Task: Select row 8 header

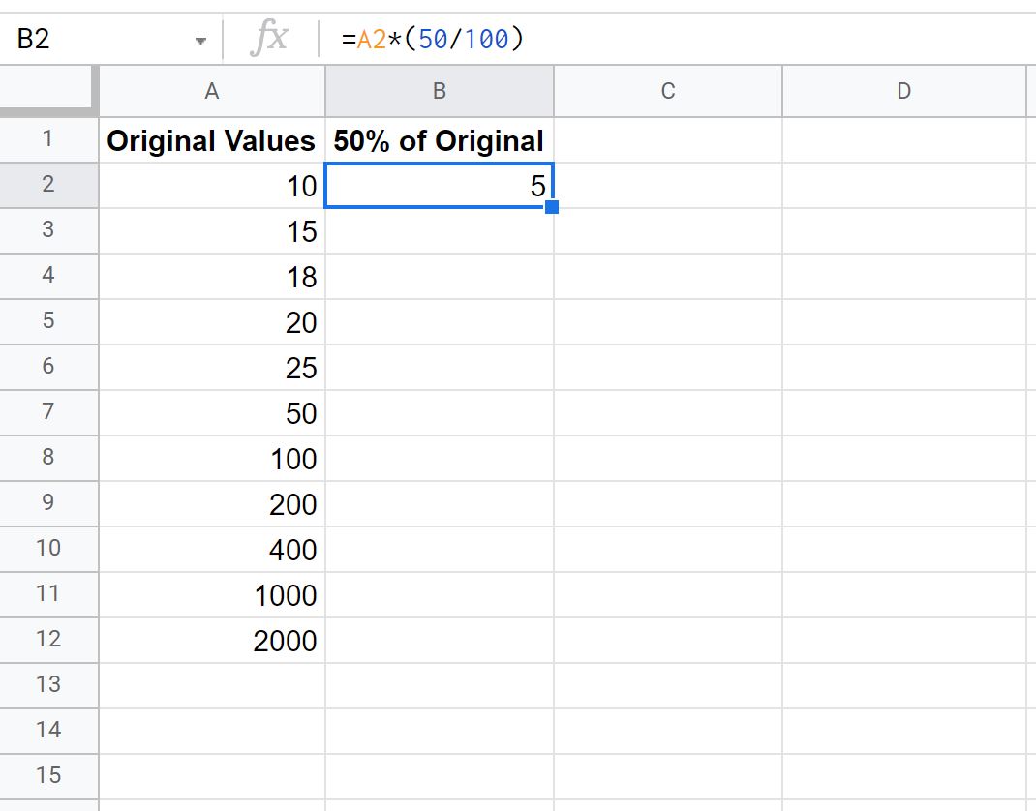Action: tap(48, 458)
